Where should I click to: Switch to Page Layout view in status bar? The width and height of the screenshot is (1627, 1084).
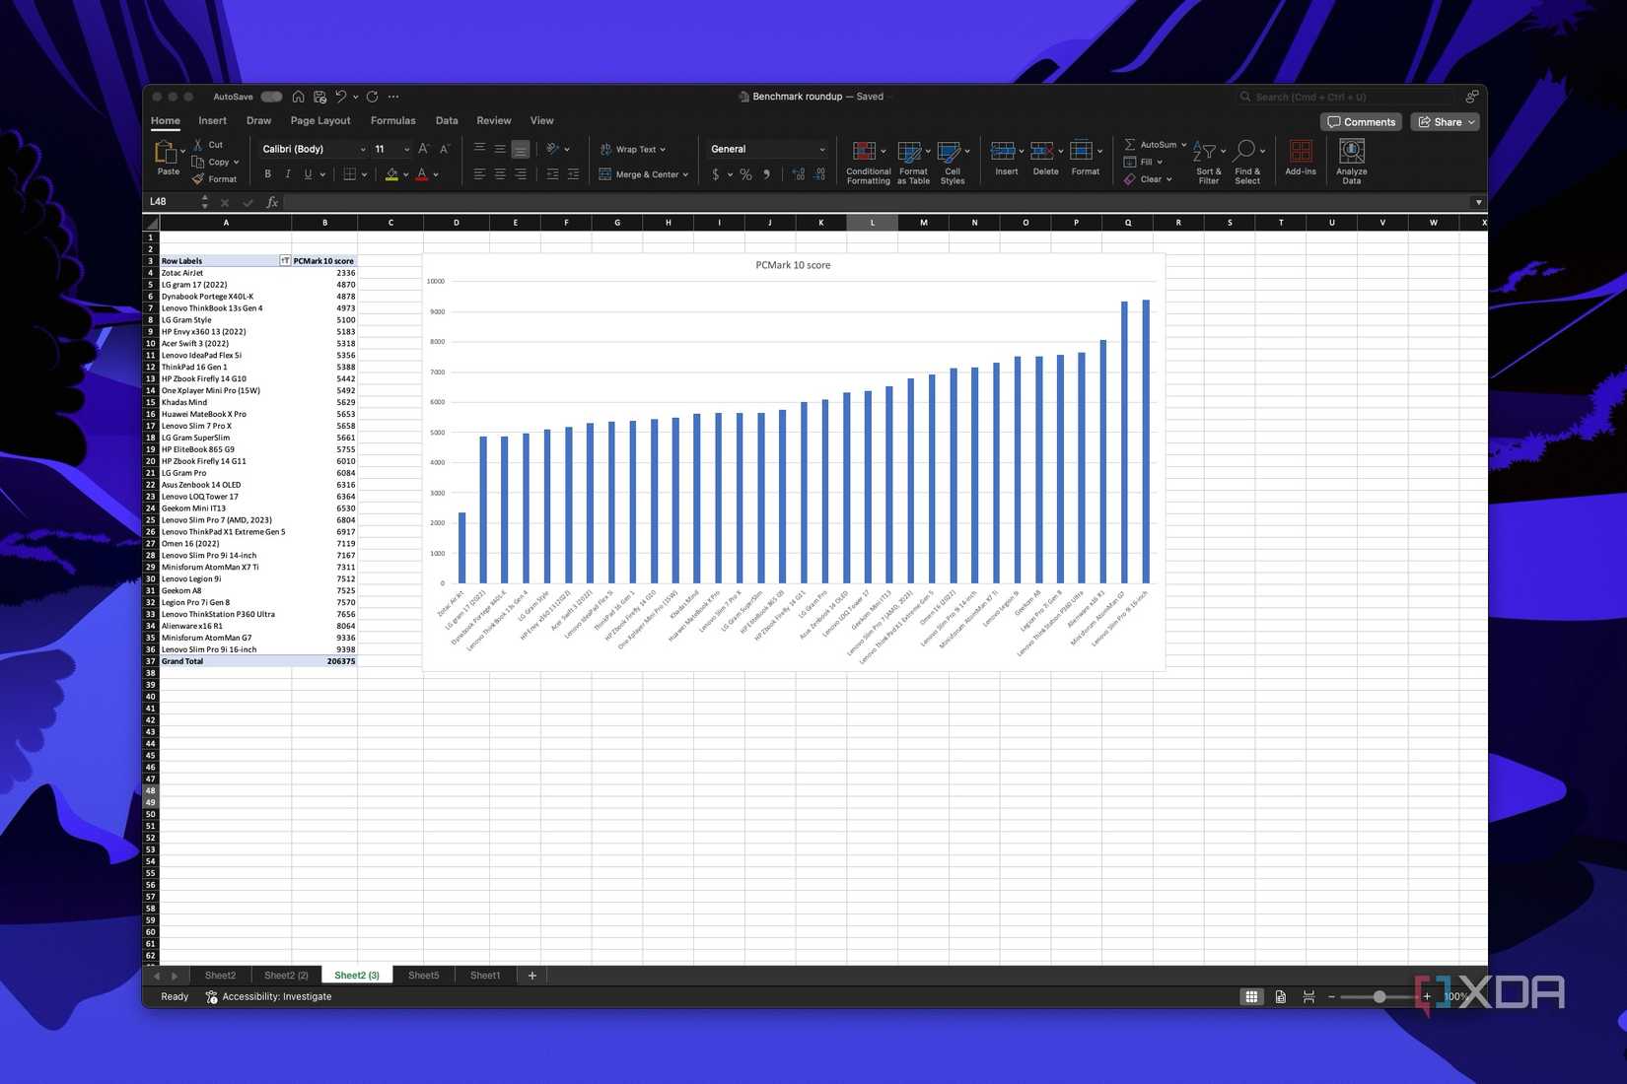click(1280, 997)
